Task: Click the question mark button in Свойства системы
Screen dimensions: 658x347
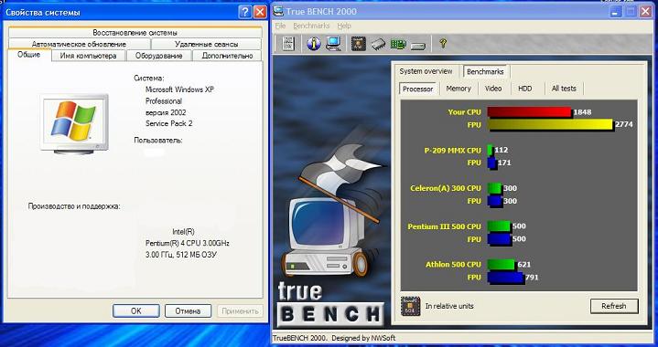Action: coord(245,12)
